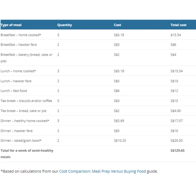Click the 'Cost' column header
The width and height of the screenshot is (196, 196).
[118, 25]
